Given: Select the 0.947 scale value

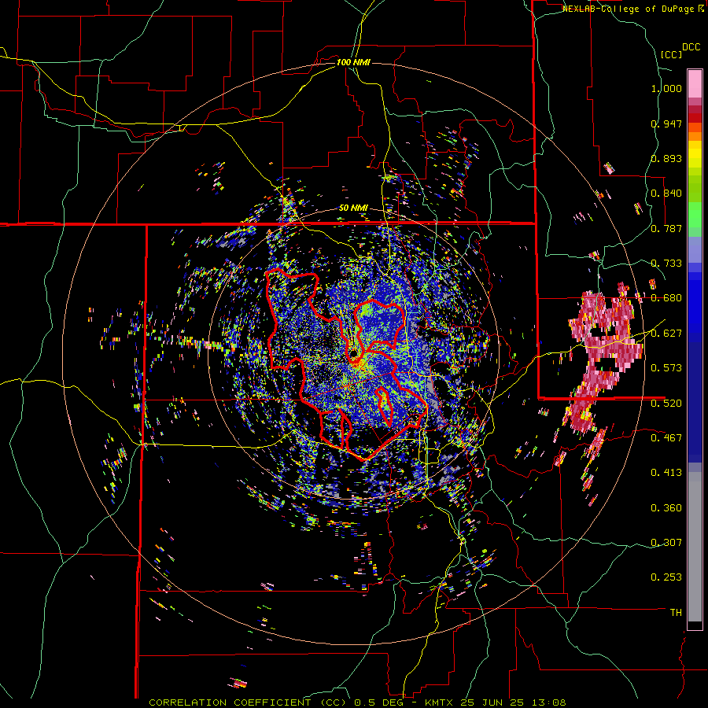Looking at the screenshot, I should coord(666,124).
